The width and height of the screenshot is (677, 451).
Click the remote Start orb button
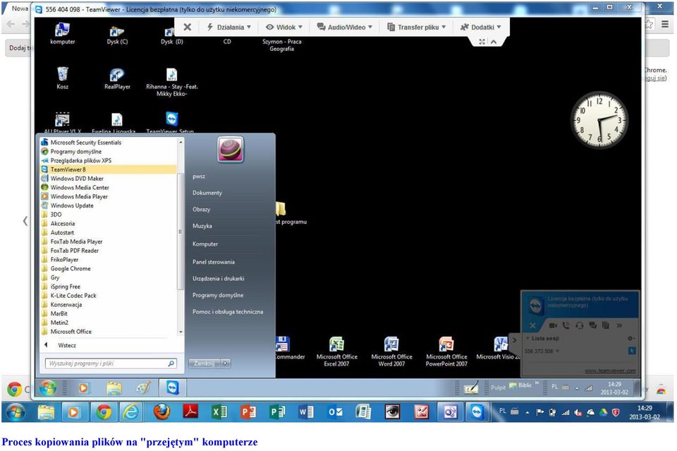point(48,388)
